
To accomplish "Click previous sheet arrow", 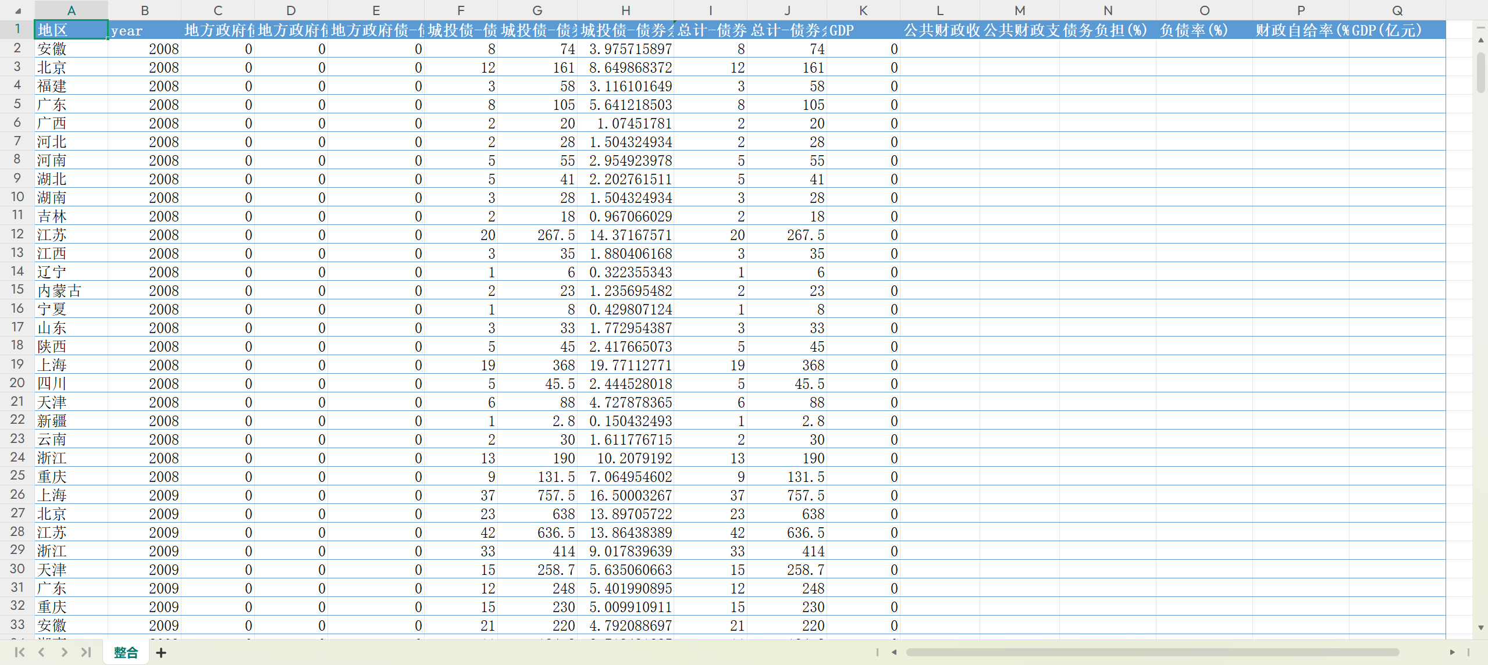I will coord(41,652).
